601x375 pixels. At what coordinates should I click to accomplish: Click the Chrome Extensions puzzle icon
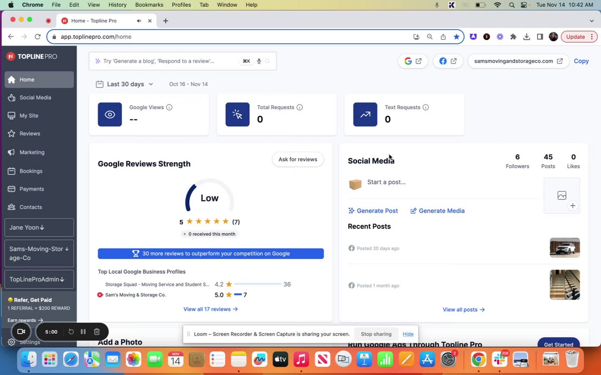pyautogui.click(x=513, y=37)
